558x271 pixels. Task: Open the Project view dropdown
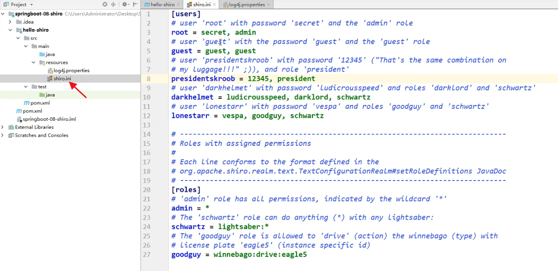[31, 4]
